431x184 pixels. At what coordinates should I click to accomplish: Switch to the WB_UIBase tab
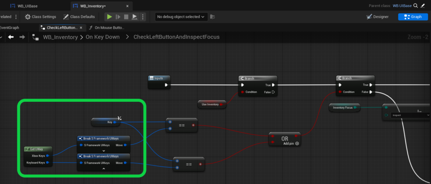point(24,6)
